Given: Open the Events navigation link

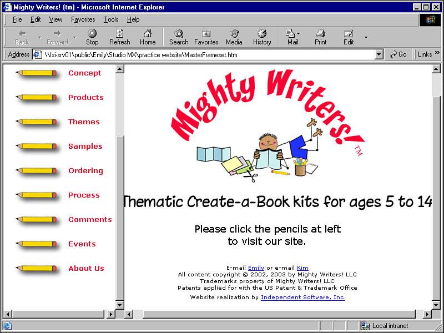Looking at the screenshot, I should pyautogui.click(x=82, y=244).
